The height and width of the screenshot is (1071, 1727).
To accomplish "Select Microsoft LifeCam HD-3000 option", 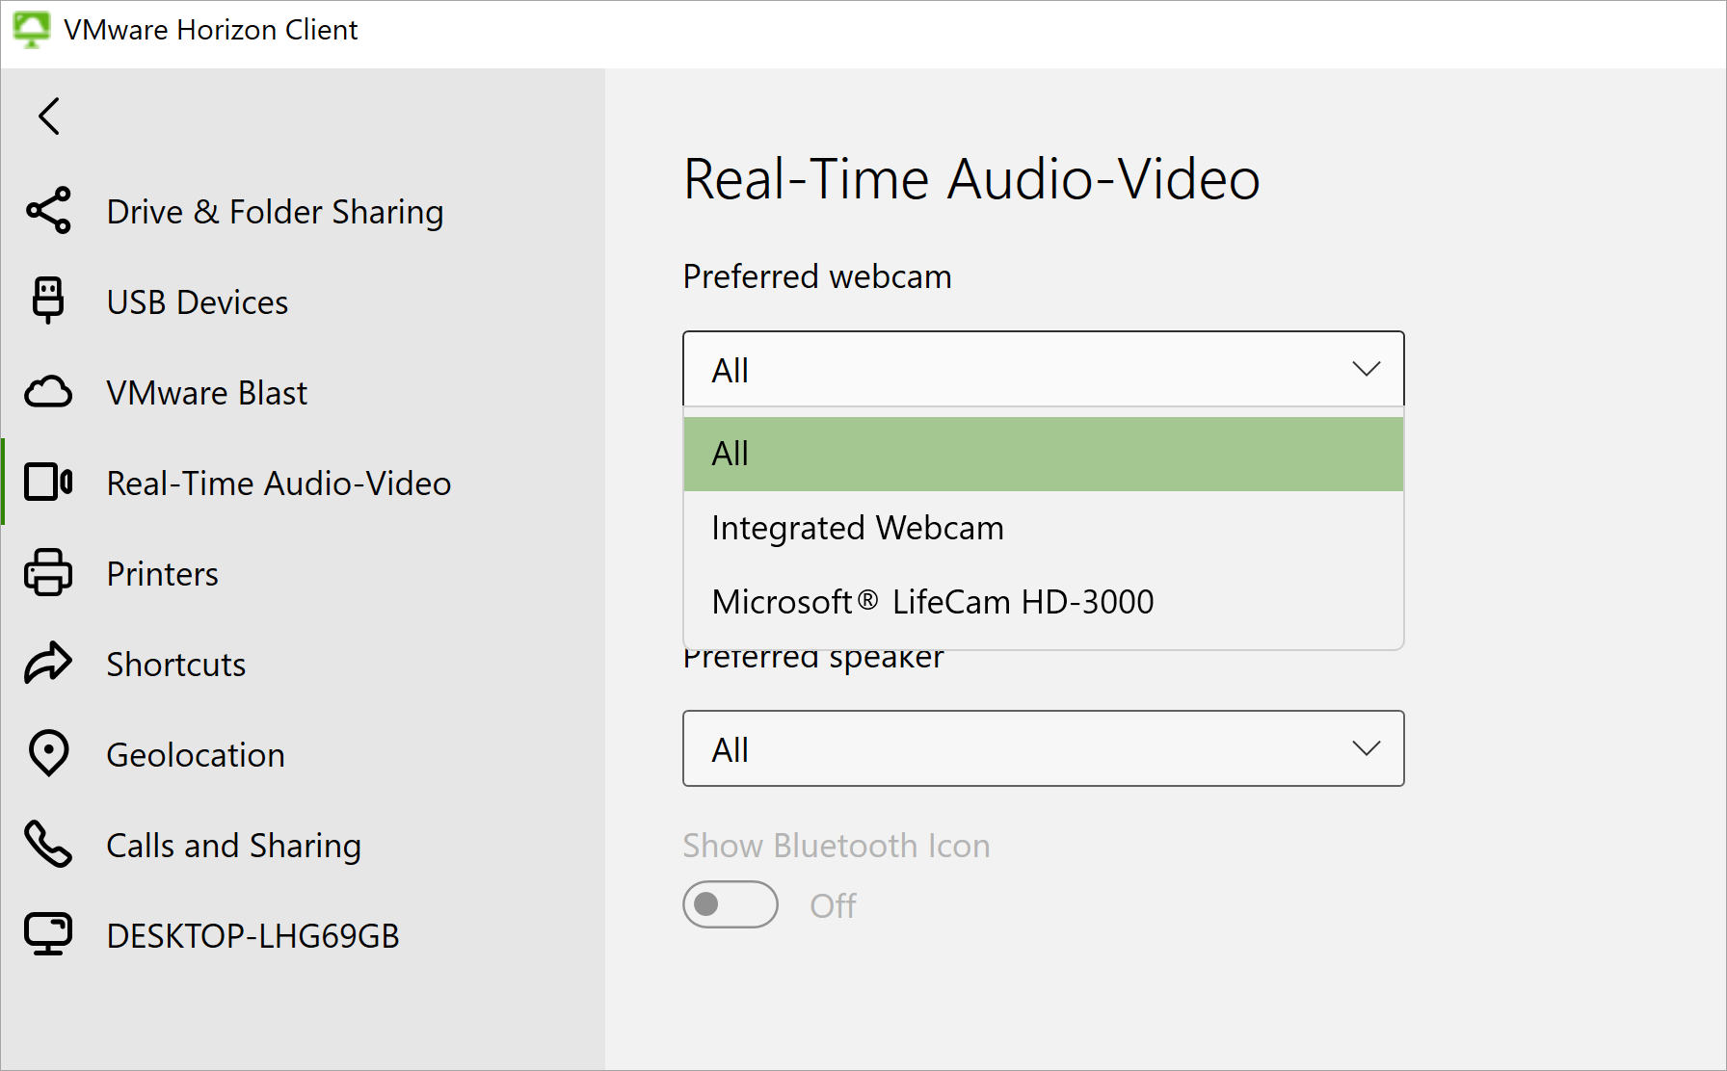I will coord(1044,602).
